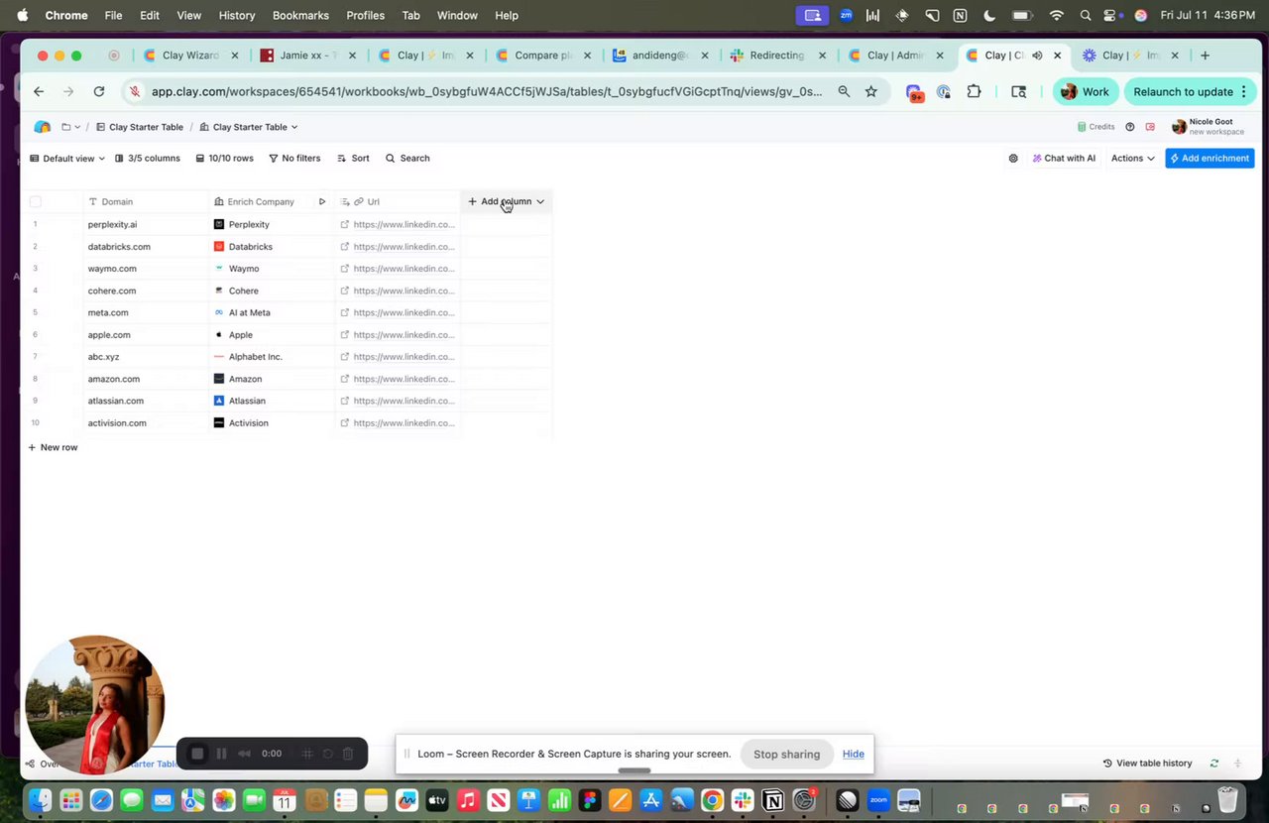Click the zoom magnifier in address bar
Viewport: 1269px width, 823px height.
(844, 92)
